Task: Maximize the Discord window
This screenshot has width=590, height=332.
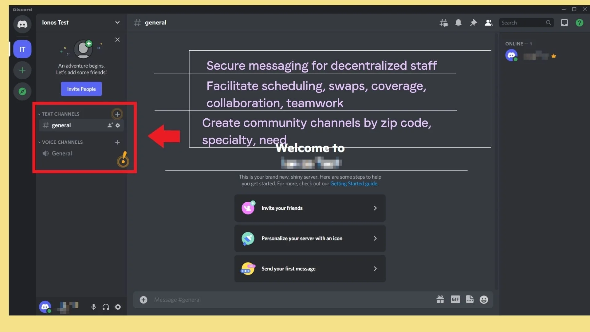Action: click(x=574, y=9)
